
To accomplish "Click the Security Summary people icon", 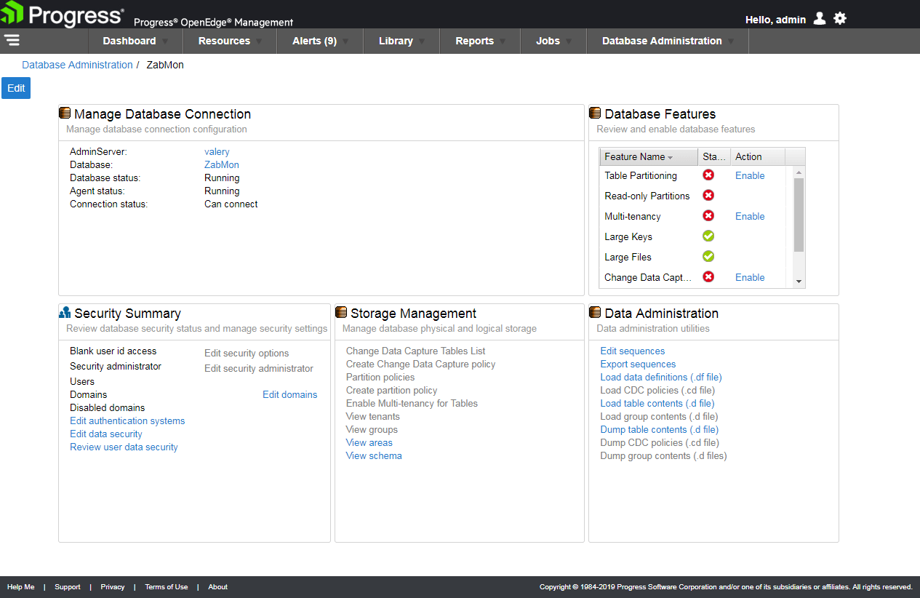I will point(65,313).
